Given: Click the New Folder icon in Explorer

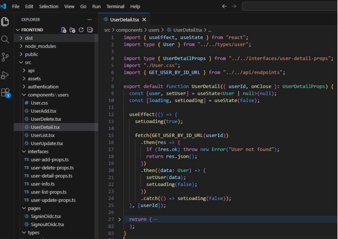Looking at the screenshot, I should tap(73, 30).
